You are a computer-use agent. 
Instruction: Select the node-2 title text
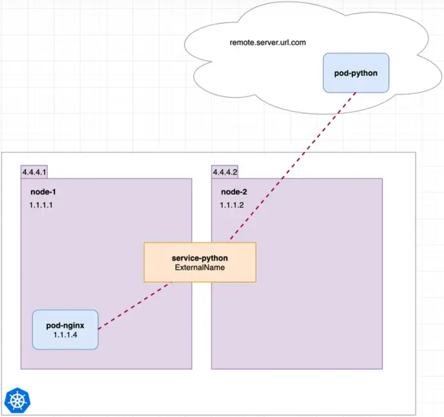(x=234, y=192)
